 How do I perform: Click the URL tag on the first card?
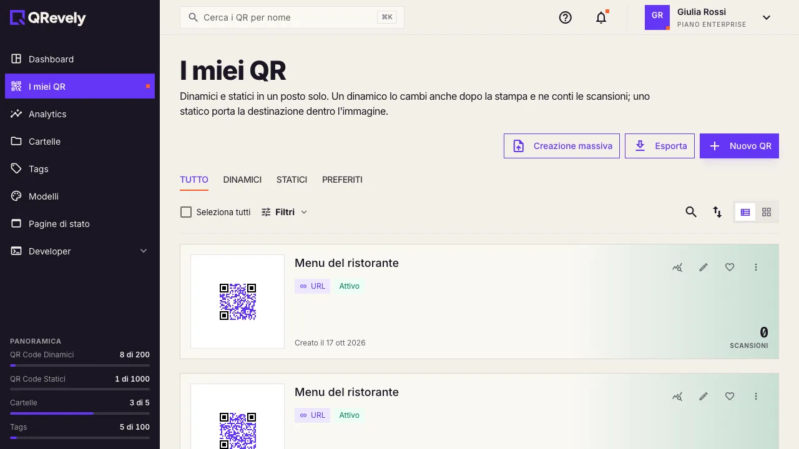coord(312,286)
